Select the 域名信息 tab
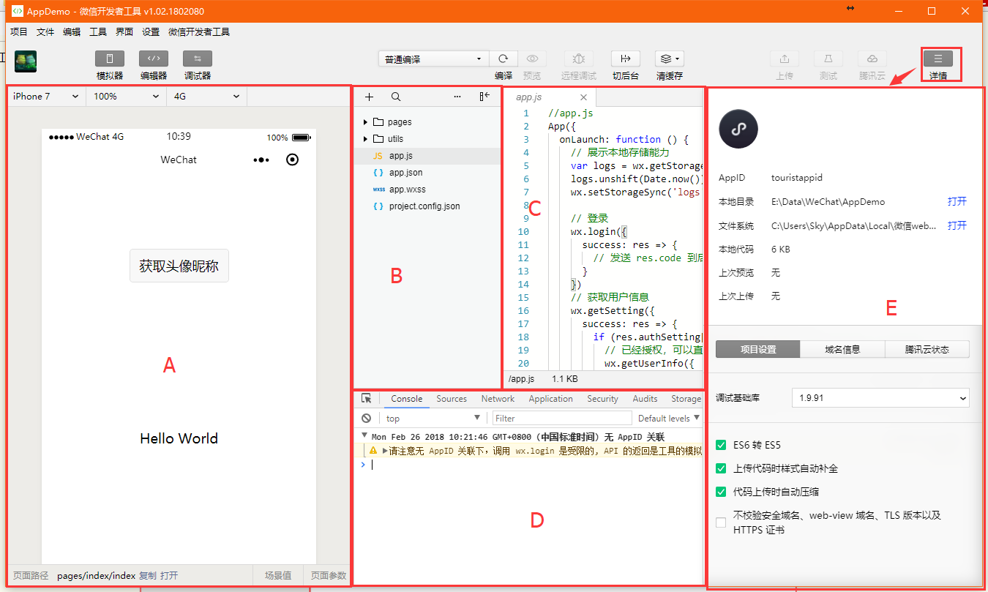The width and height of the screenshot is (988, 592). point(842,349)
